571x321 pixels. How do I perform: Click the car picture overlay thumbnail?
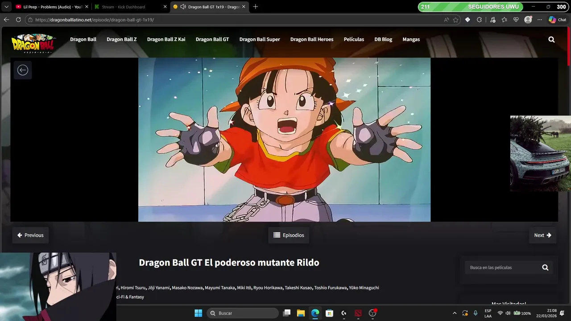541,153
